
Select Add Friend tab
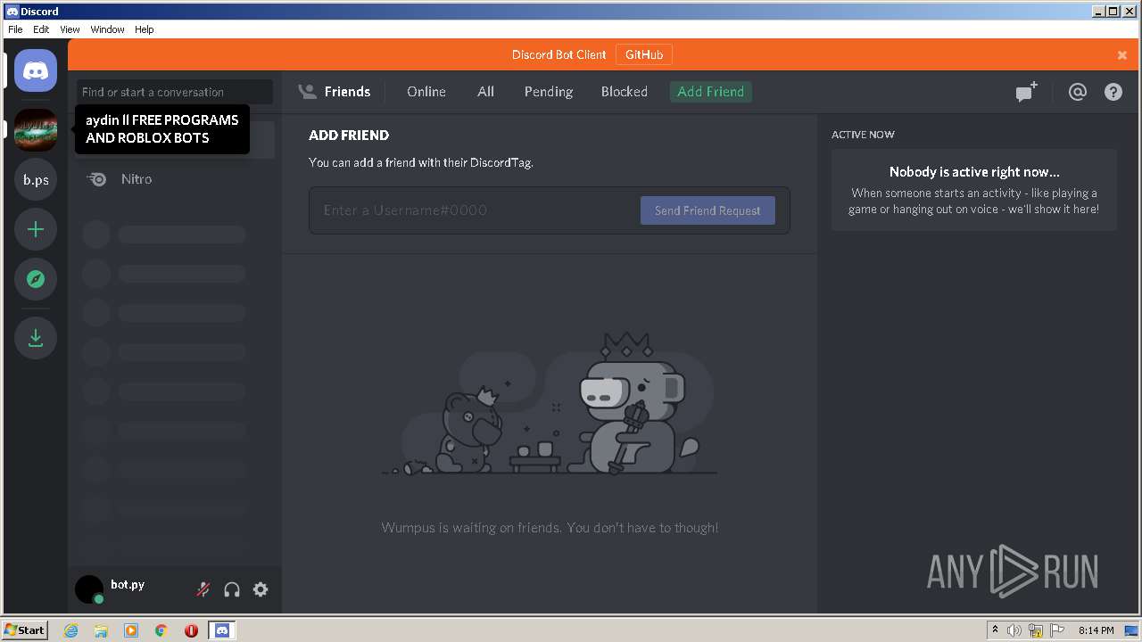[711, 92]
